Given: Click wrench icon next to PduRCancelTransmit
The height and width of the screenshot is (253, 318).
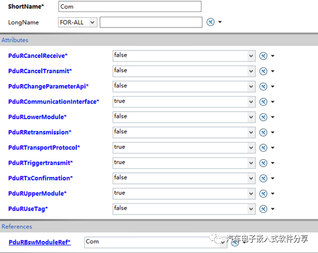Looking at the screenshot, I should [263, 71].
